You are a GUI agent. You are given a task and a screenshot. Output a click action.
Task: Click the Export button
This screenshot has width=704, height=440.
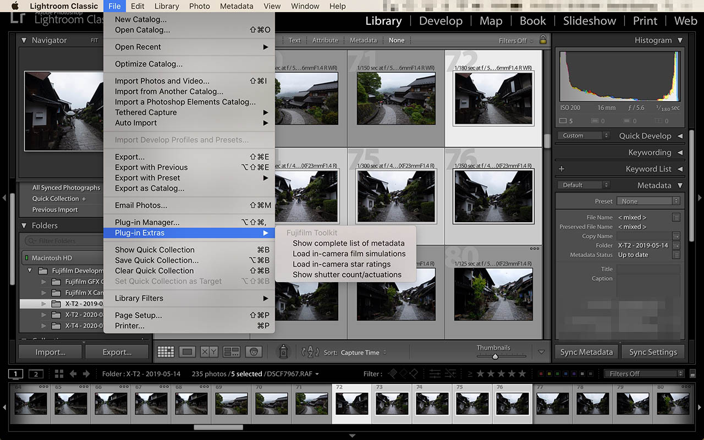tap(117, 352)
